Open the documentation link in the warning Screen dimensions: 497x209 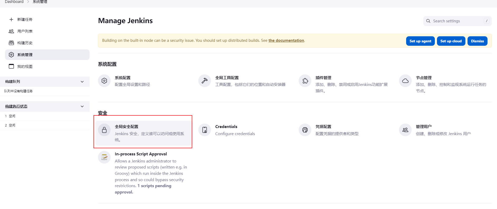286,40
